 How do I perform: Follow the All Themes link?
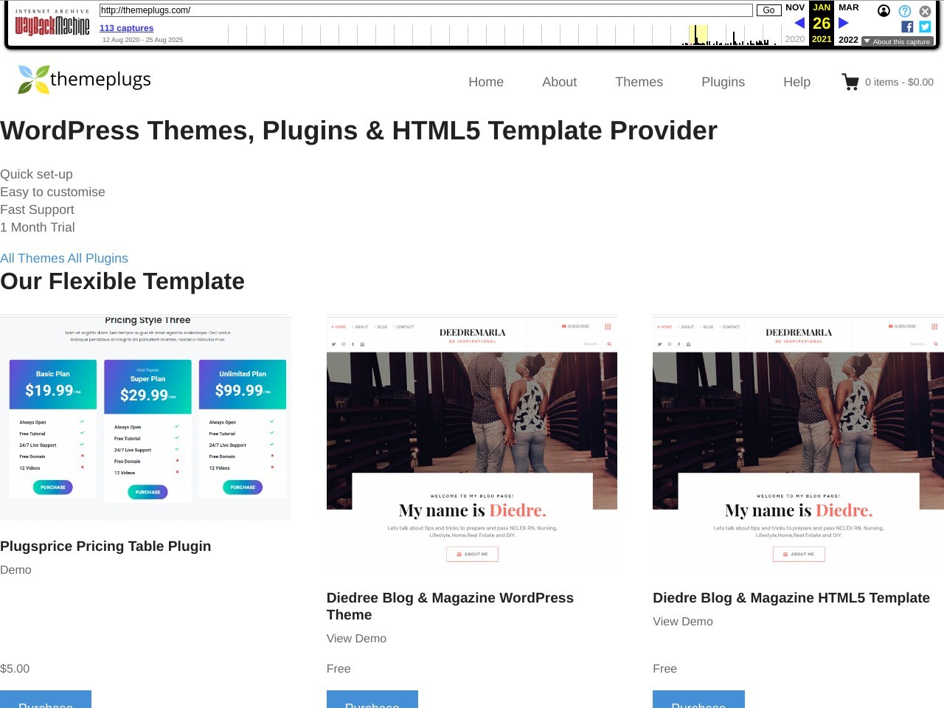[32, 258]
